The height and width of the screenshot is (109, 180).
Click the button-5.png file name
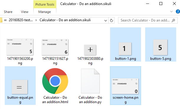(161, 59)
